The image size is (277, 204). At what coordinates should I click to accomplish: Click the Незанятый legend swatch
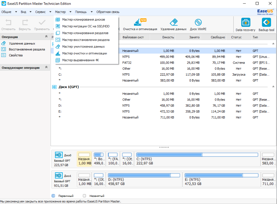(84, 196)
